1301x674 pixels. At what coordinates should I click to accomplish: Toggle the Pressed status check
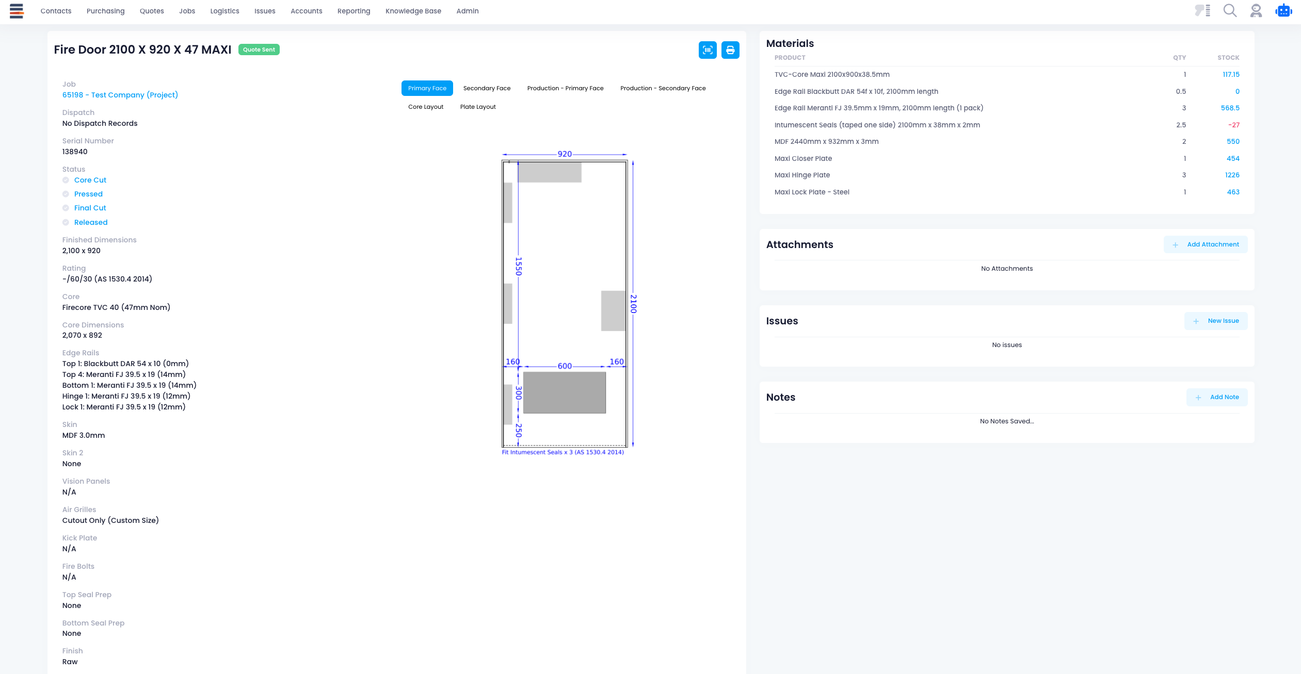click(x=66, y=194)
